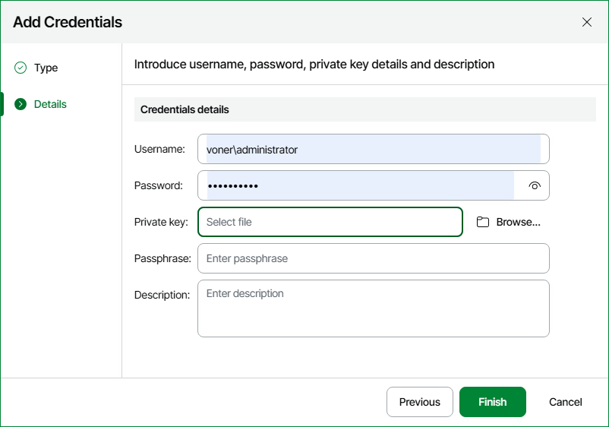
Task: Click the folder icon next to Browse
Action: pos(483,222)
